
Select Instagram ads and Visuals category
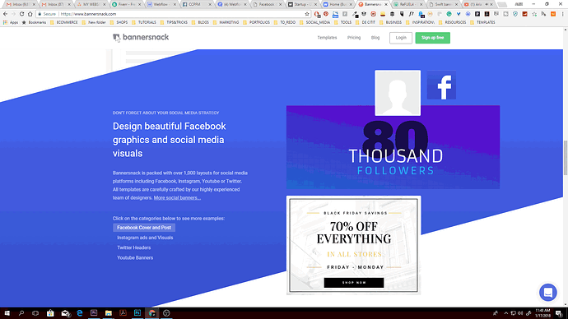coord(145,238)
